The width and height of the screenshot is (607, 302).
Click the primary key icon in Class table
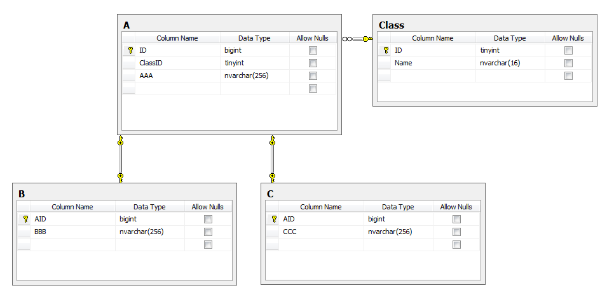tap(385, 50)
